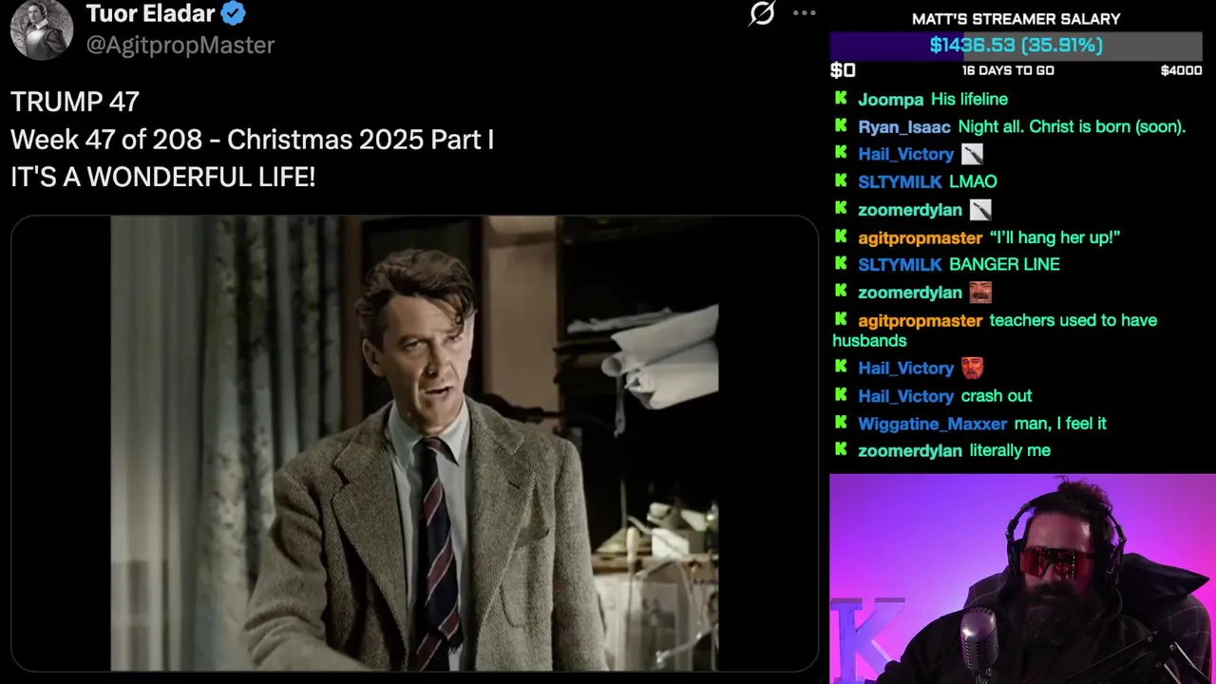This screenshot has height=684, width=1216.
Task: Click the Kick badge beside zoomerdylan's face emote
Action: [x=841, y=292]
